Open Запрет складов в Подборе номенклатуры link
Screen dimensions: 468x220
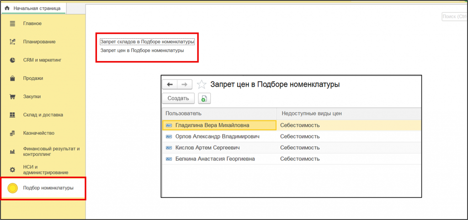[148, 42]
